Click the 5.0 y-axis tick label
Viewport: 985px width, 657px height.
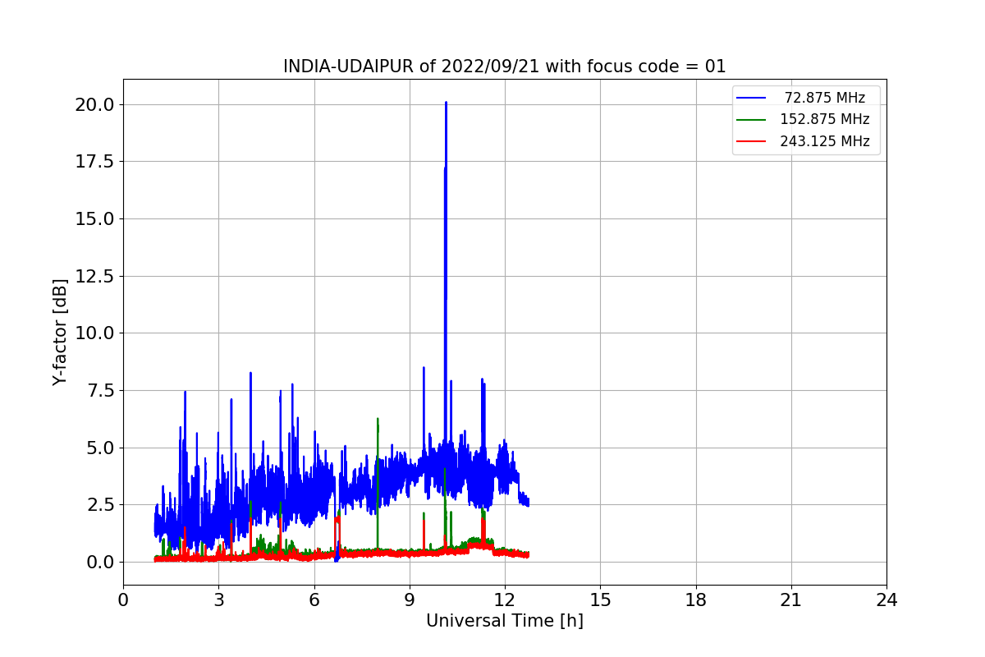[102, 448]
